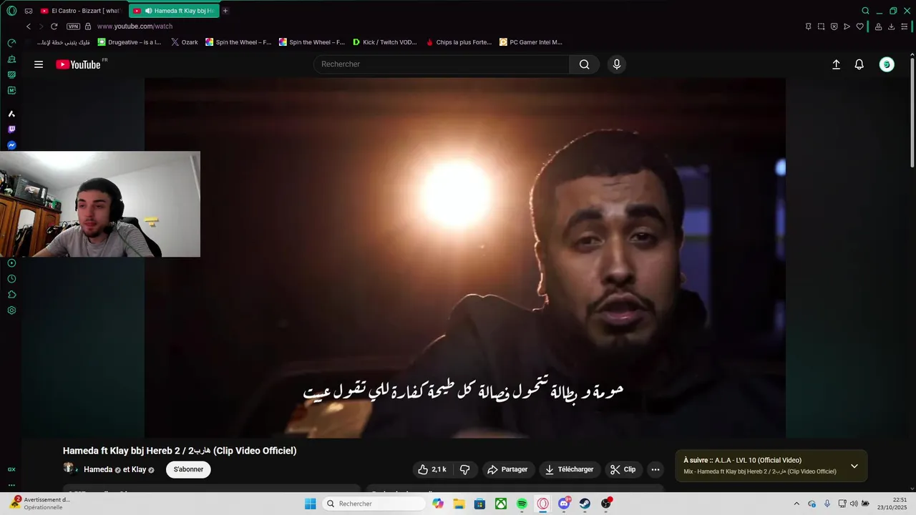
Task: Open the History clock sidebar icon
Action: [x=11, y=279]
